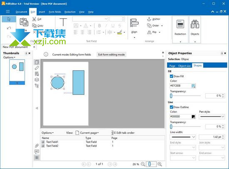Toggle Underline text formatting
The width and height of the screenshot is (229, 169).
click(x=113, y=26)
